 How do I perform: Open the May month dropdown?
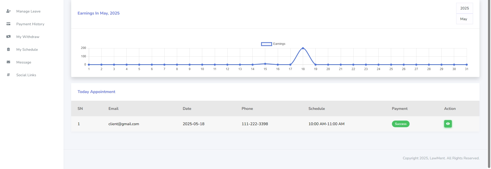464,19
